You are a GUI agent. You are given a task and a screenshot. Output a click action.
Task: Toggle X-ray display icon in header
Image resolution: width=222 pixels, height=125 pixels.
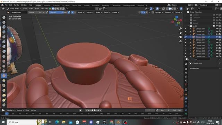click(163, 9)
